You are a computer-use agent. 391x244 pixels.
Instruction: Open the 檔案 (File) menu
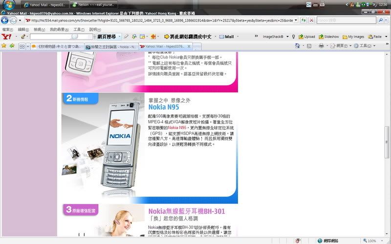(x=7, y=29)
